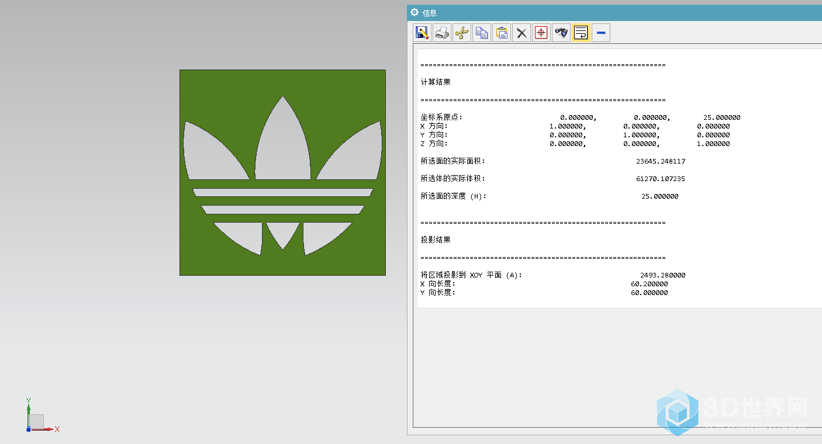Paste from clipboard icon
822x444 pixels.
click(502, 33)
